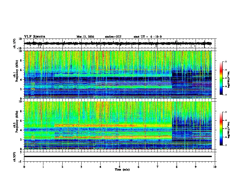Click the "5" tick on ch.3 voltage axis

click(x=21, y=152)
